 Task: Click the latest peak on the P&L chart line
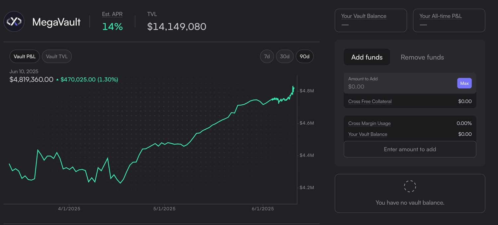click(293, 87)
